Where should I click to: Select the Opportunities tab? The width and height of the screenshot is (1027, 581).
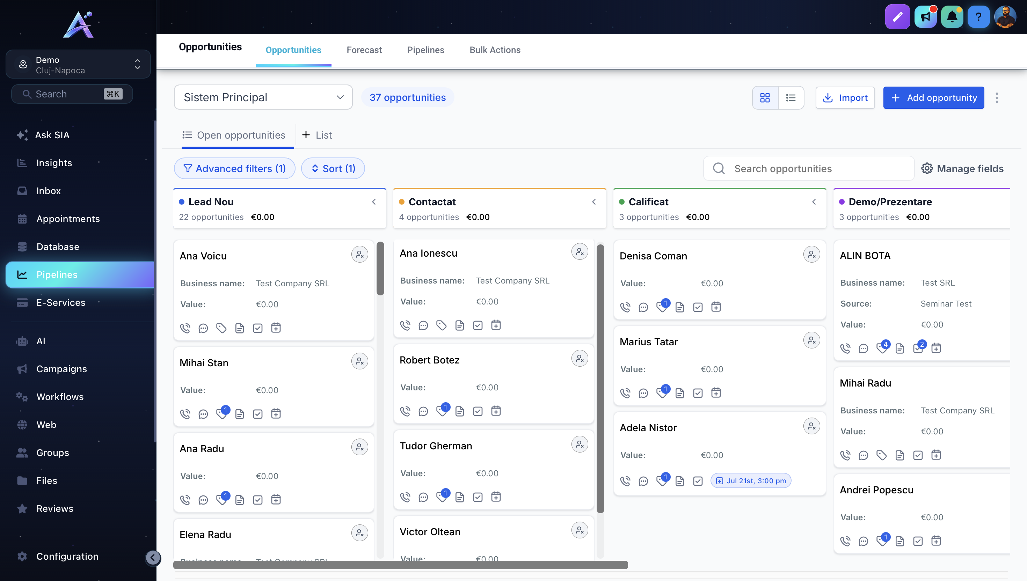293,50
